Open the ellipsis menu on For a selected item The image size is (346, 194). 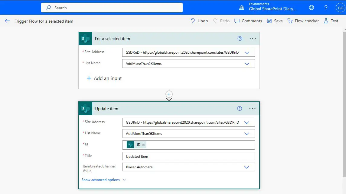(253, 39)
